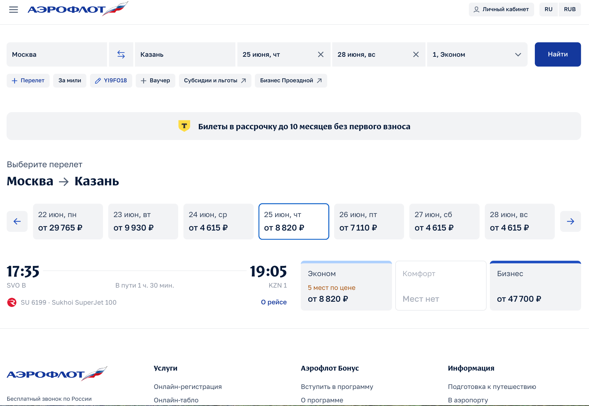
Task: Click the Найти search button
Action: [x=558, y=54]
